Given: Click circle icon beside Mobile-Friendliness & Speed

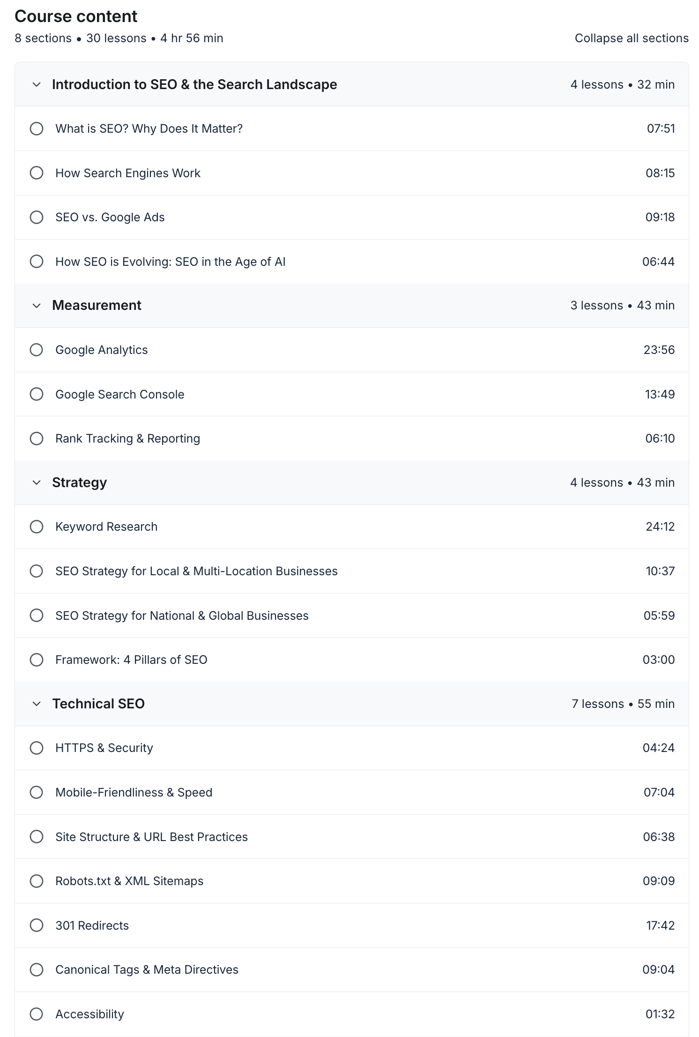Looking at the screenshot, I should coord(37,792).
